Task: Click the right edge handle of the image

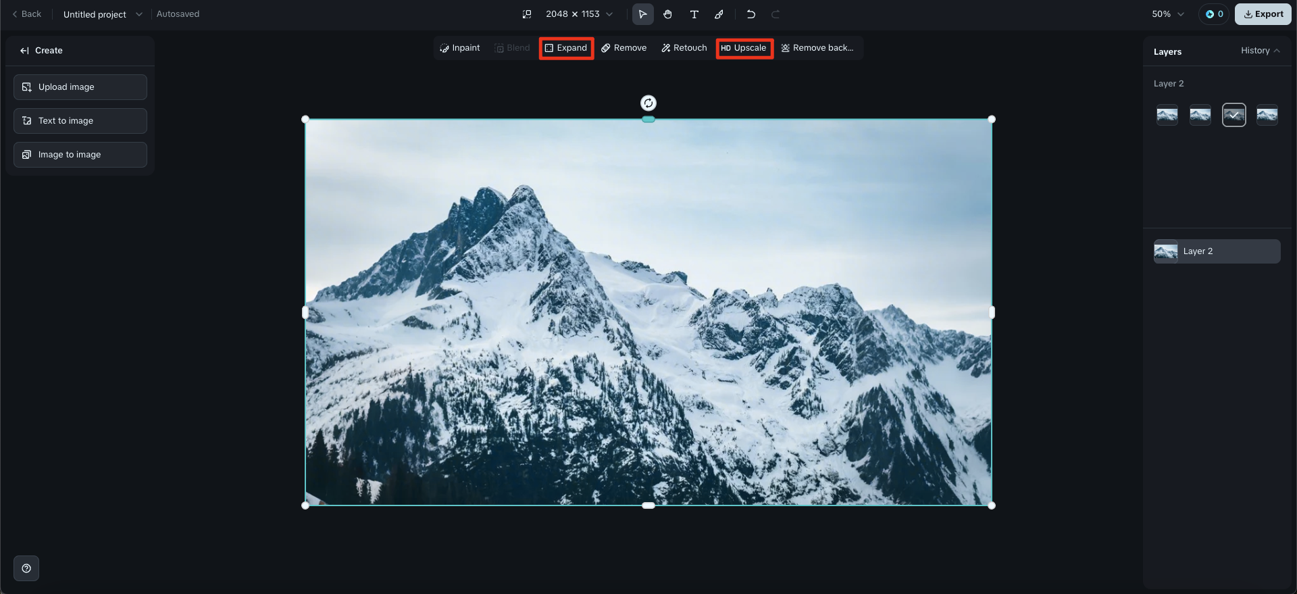Action: click(992, 312)
